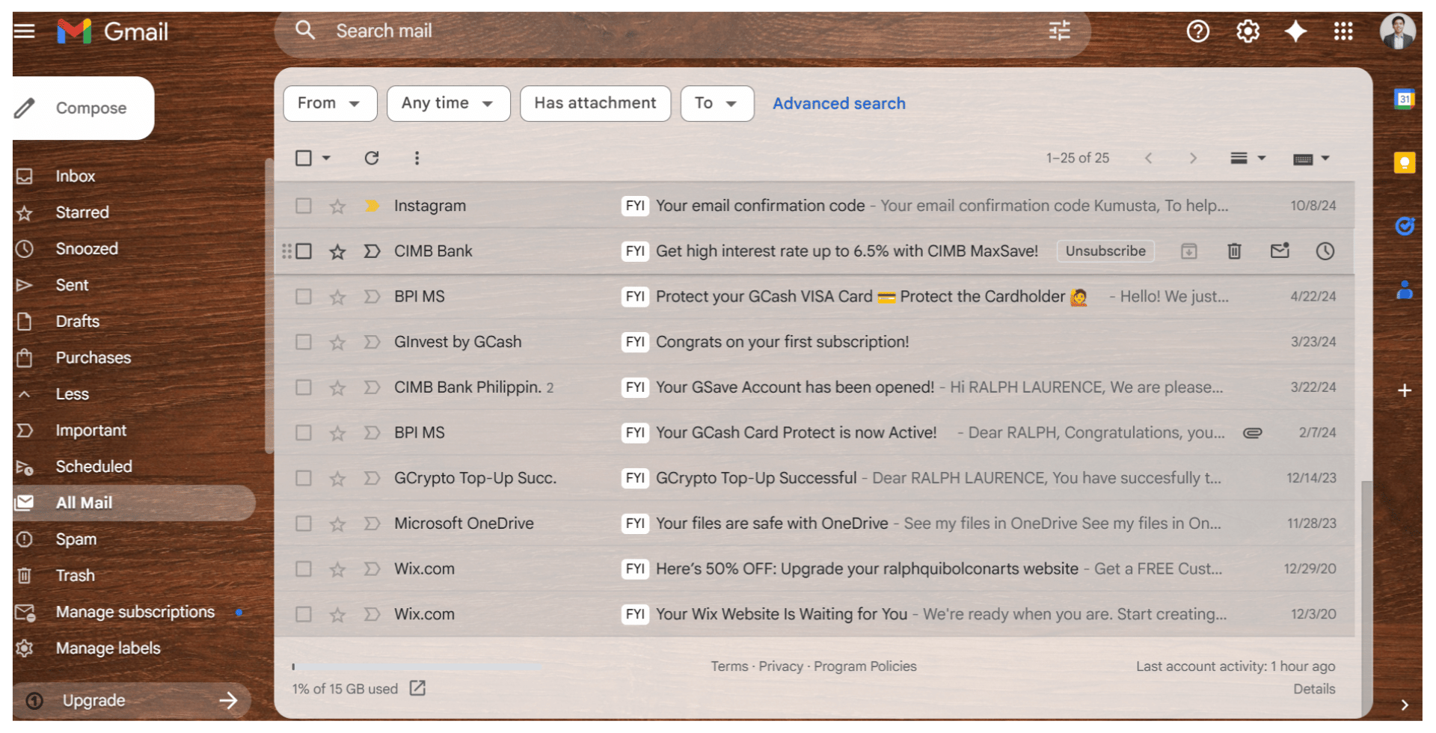
Task: Open the To filter dropdown
Action: (717, 103)
